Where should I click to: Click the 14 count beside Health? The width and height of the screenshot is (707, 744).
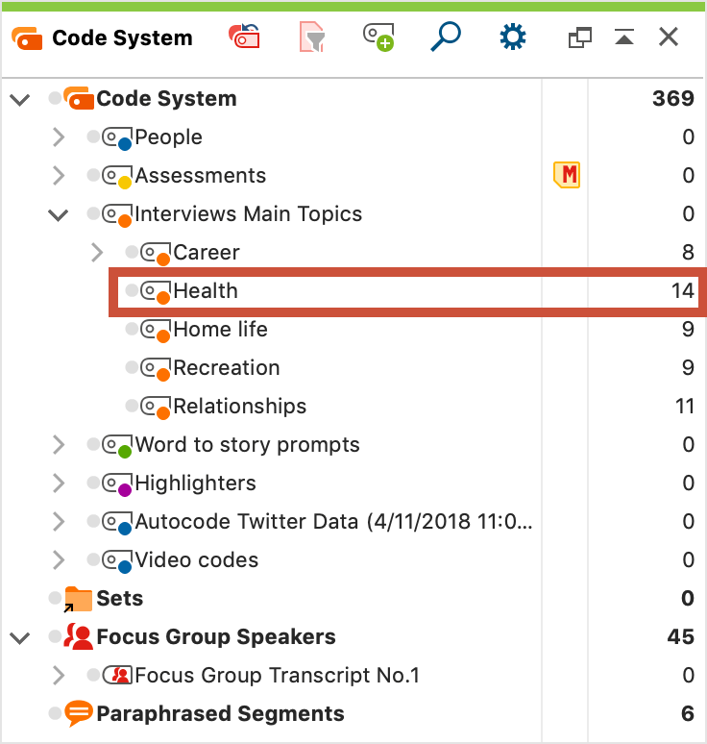coord(682,290)
